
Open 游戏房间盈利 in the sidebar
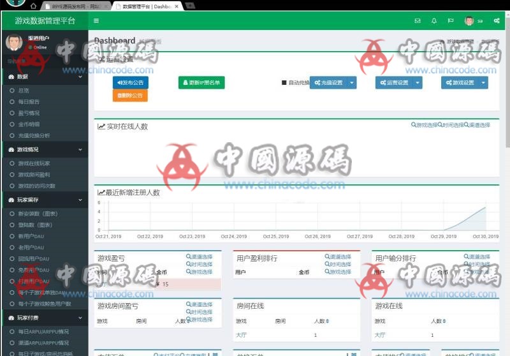pyautogui.click(x=34, y=175)
